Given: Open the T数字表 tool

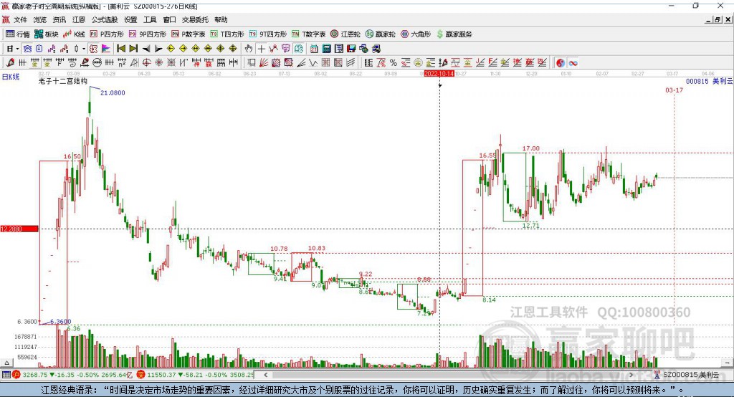Looking at the screenshot, I should coord(308,34).
